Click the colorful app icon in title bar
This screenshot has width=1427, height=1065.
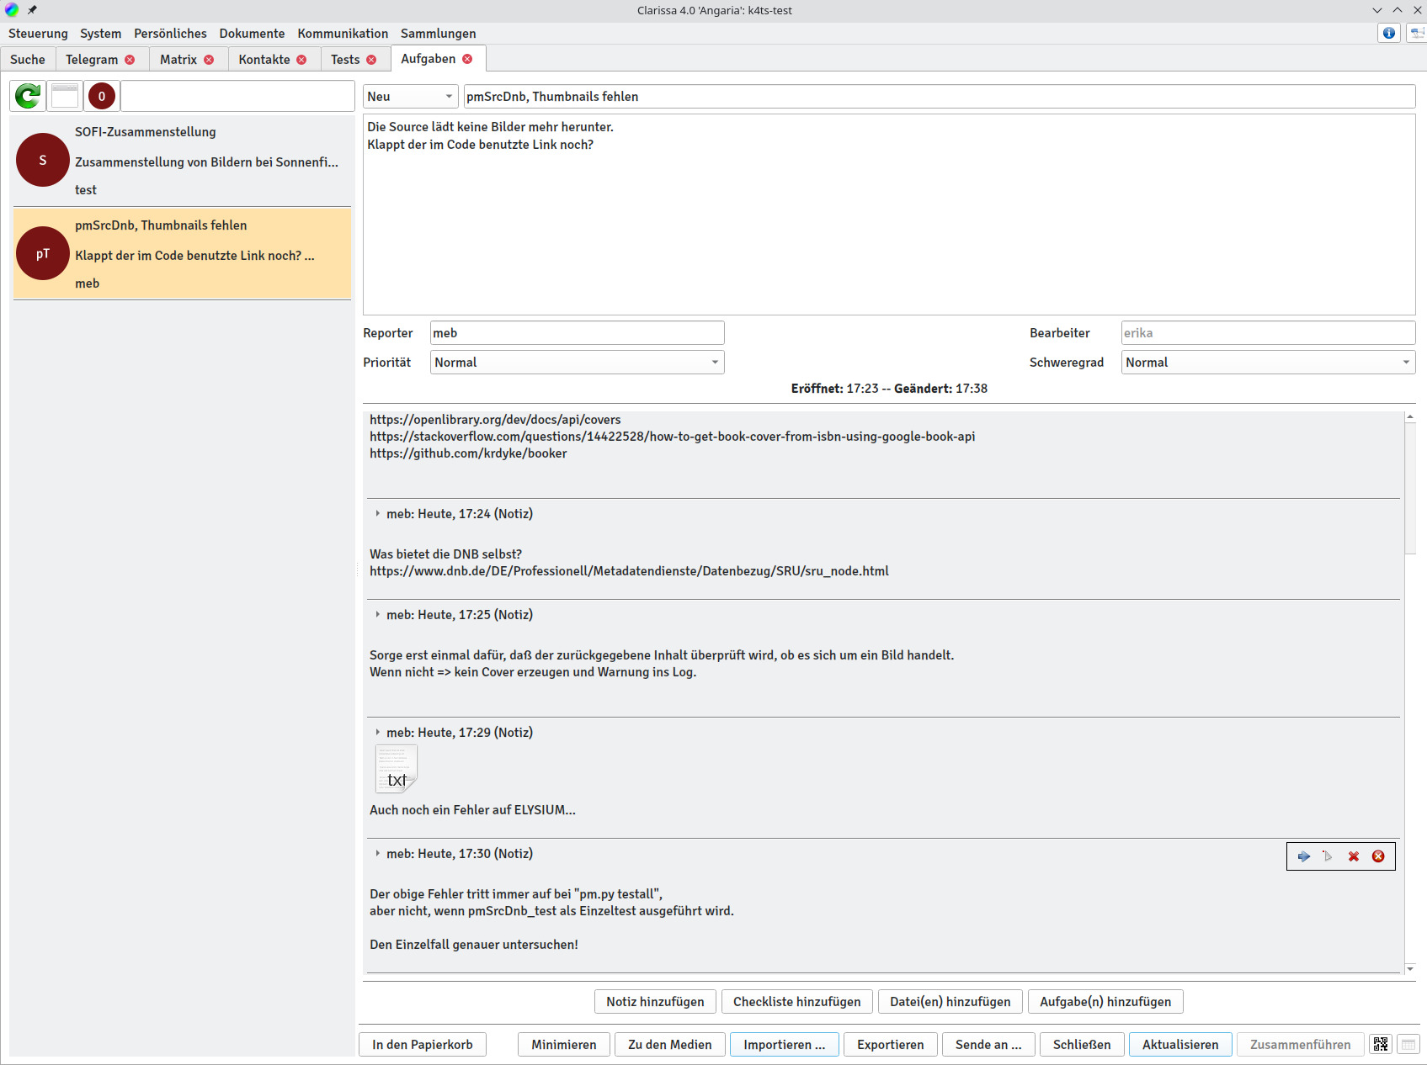pos(12,10)
